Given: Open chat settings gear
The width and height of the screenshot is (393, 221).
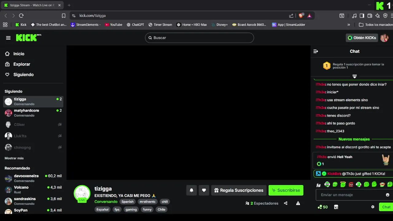Looking at the screenshot, I should [373, 207].
